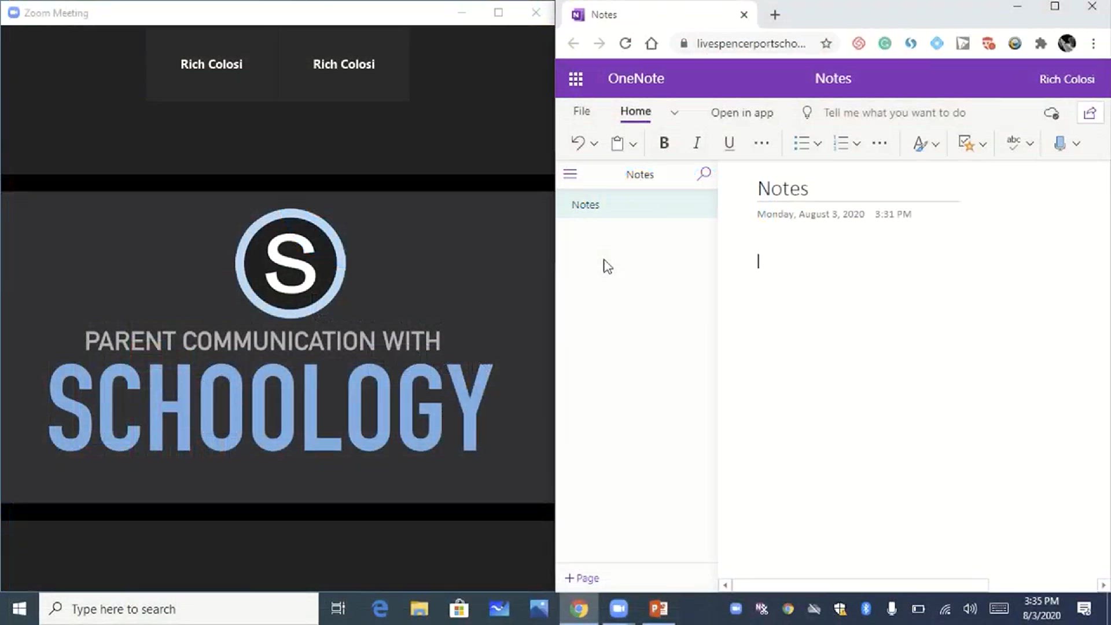Viewport: 1111px width, 625px height.
Task: Apply bulleted list
Action: pos(801,143)
